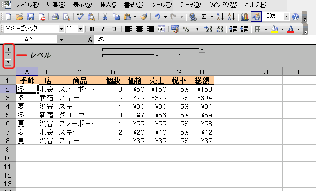Open the 書式(O) menu
Image resolution: width=316 pixels, height=191 pixels.
click(x=134, y=5)
